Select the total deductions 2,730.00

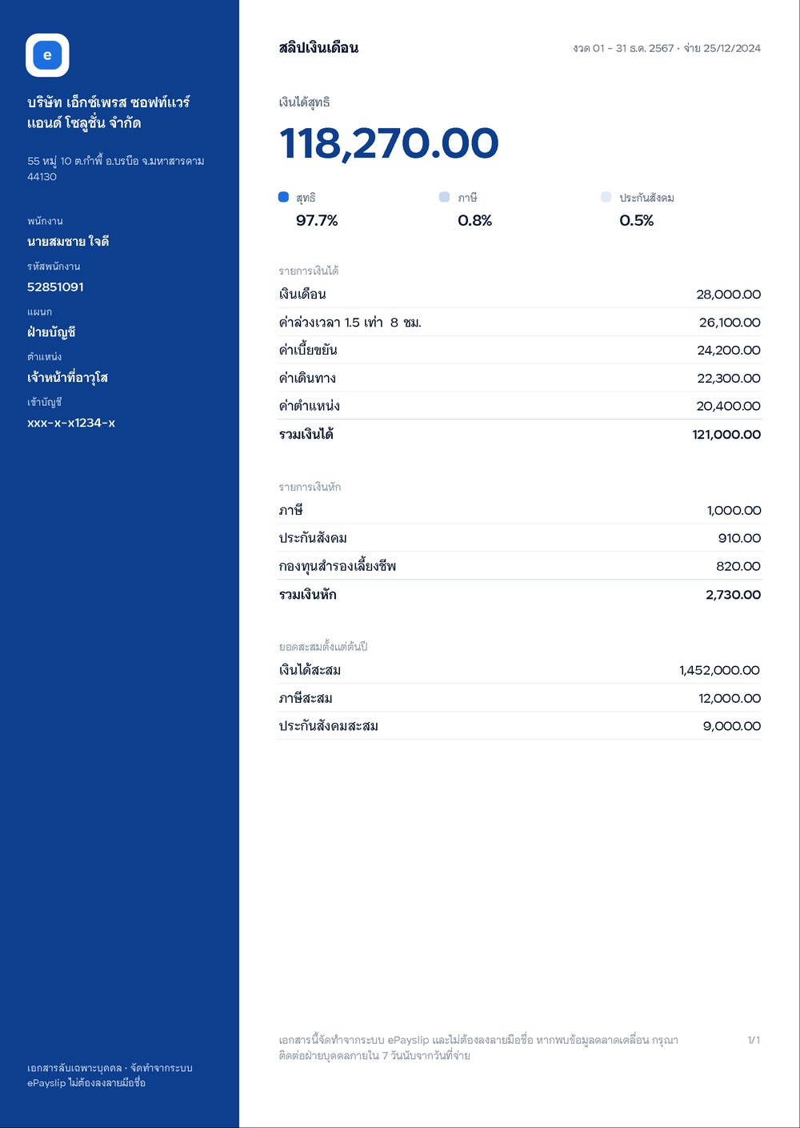(734, 595)
